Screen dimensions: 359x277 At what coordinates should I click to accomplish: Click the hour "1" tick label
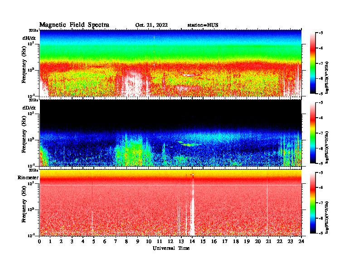click(x=50, y=242)
